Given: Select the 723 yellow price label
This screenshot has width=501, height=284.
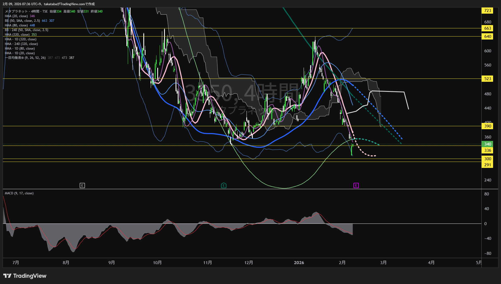Looking at the screenshot, I should pos(487,11).
